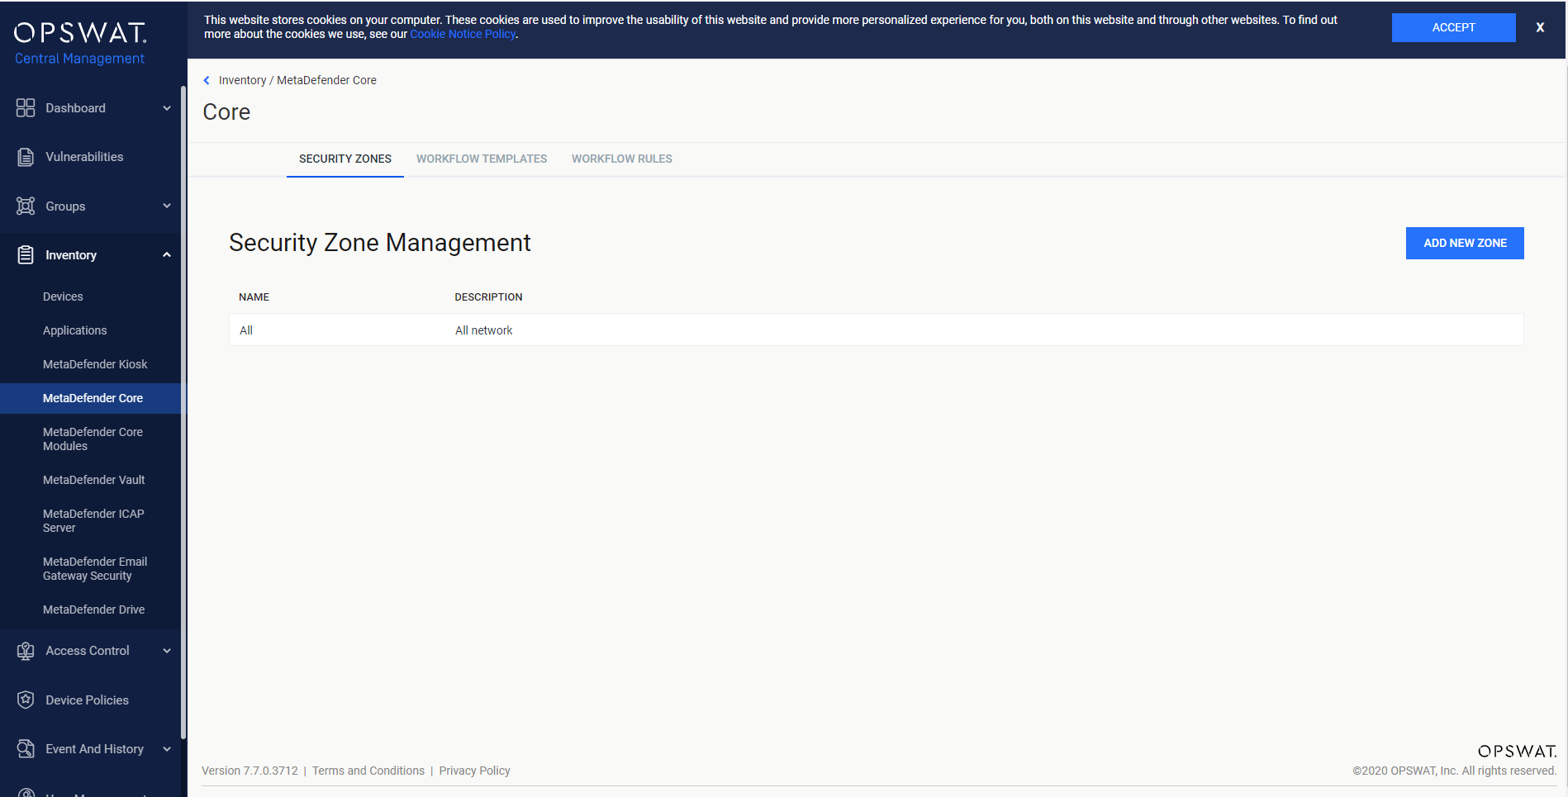Viewport: 1568px width, 797px height.
Task: Click the DESCRIPTION column header
Action: [488, 297]
